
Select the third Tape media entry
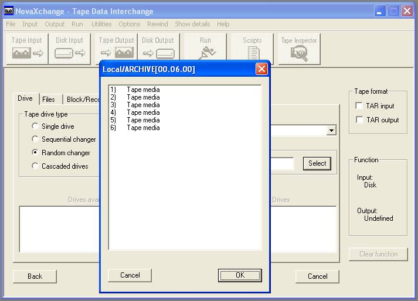pos(143,105)
